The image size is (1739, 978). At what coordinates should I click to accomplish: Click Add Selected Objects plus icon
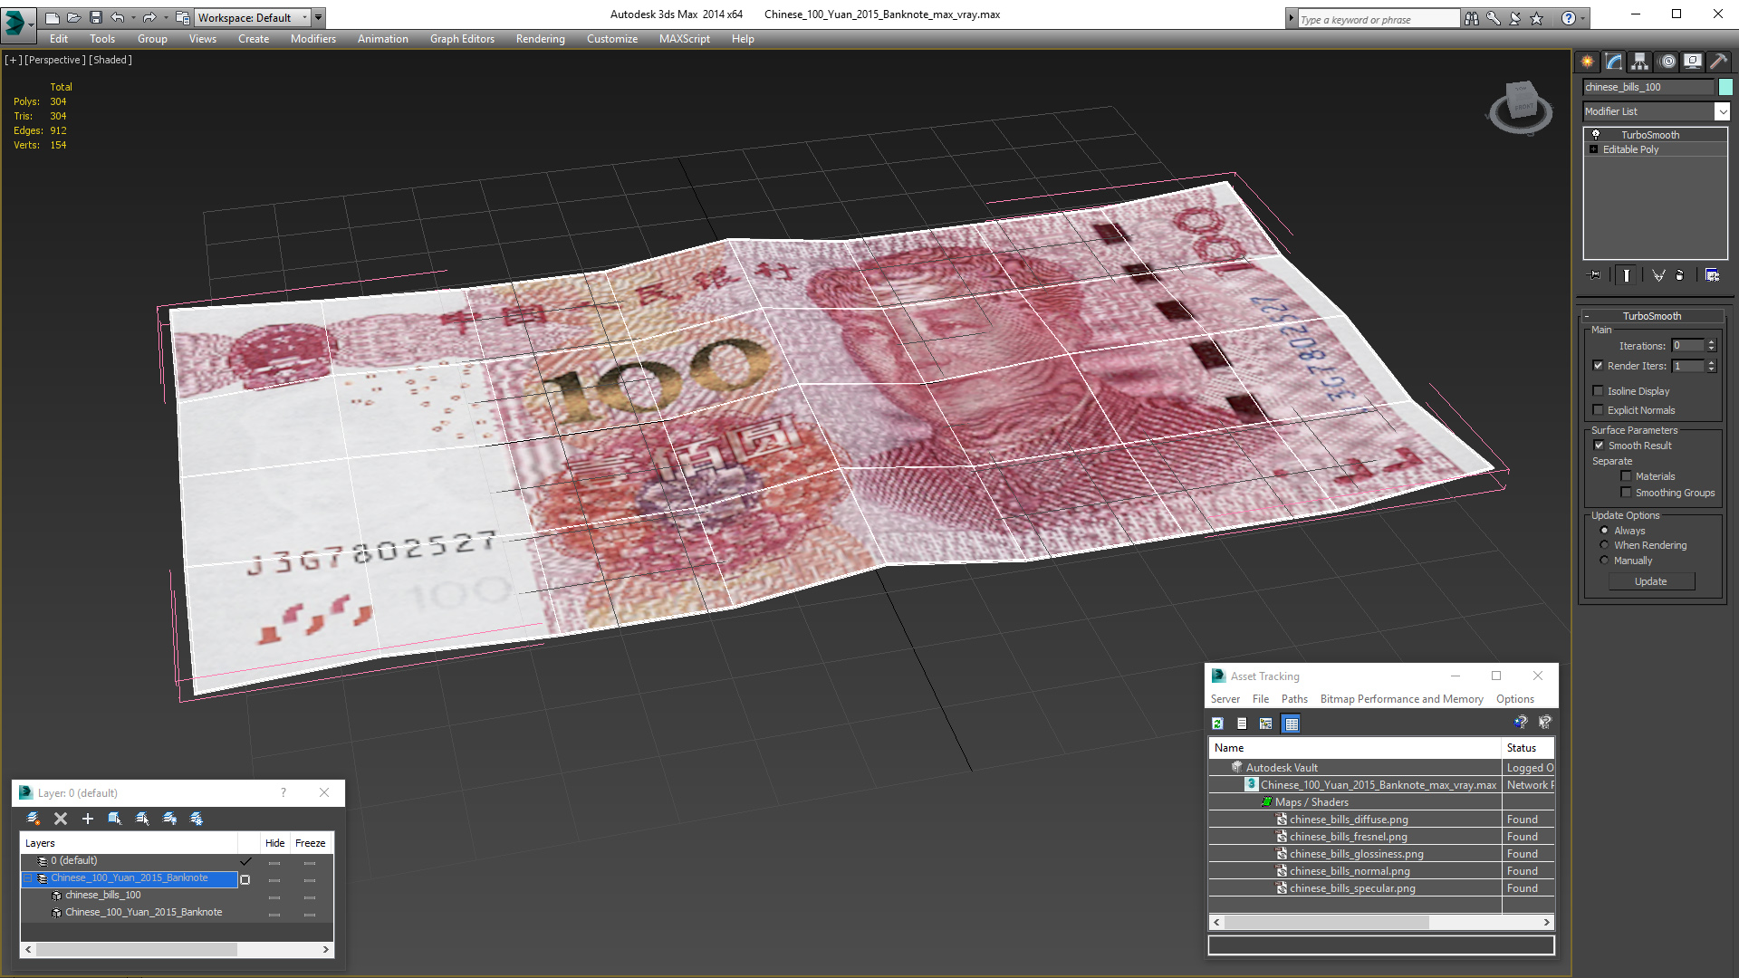[88, 819]
